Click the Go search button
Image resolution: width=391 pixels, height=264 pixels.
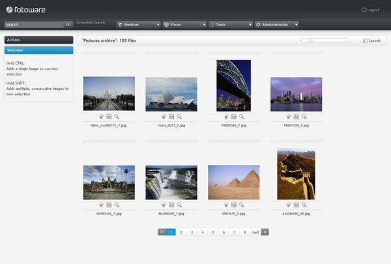[x=68, y=25]
